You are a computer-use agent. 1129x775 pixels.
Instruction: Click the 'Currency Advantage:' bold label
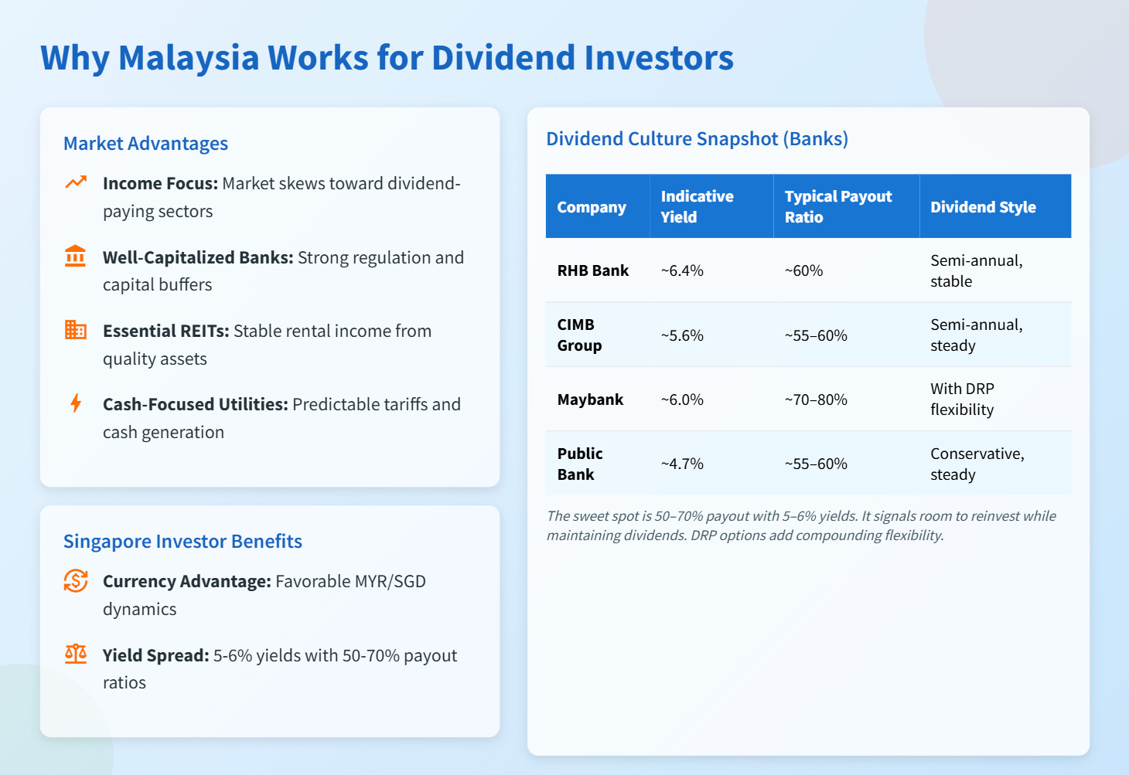(187, 581)
